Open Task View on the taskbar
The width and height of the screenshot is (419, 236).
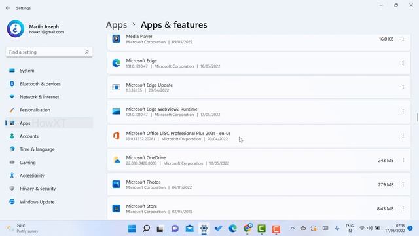tap(160, 229)
